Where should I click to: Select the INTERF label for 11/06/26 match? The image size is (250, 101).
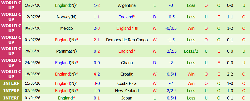[x=11, y=83]
